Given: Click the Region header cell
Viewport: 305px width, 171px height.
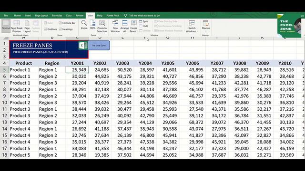Looking at the screenshot, I should pyautogui.click(x=52, y=63).
